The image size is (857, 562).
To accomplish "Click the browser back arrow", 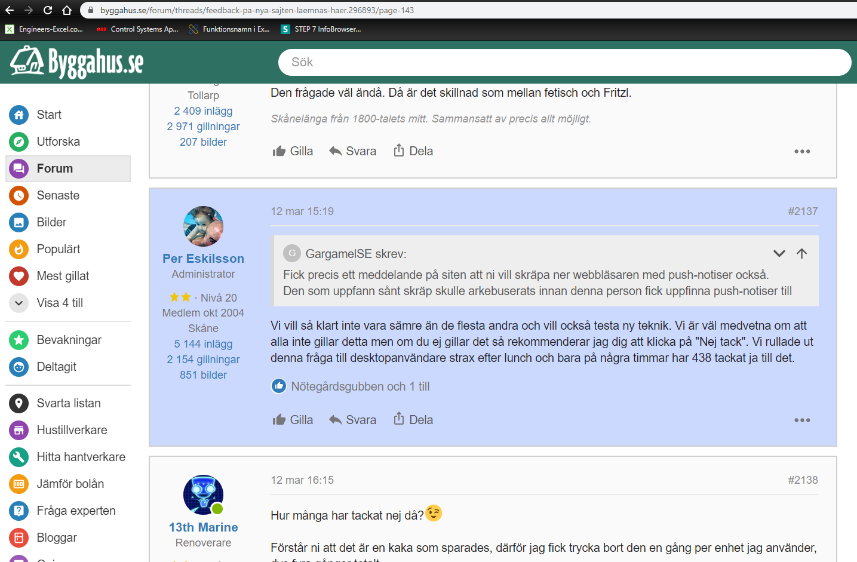I will tap(10, 10).
